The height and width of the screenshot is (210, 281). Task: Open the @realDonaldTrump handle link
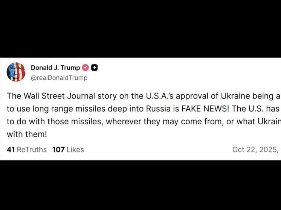tap(59, 78)
